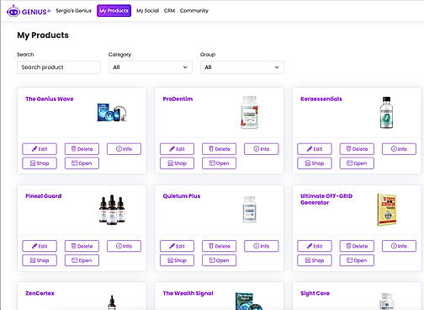Focus the Search product field
The image size is (424, 310).
point(59,67)
